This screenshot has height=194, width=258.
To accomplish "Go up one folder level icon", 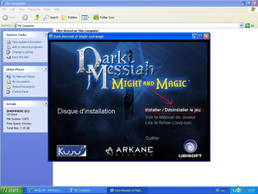I will pos(37,17).
